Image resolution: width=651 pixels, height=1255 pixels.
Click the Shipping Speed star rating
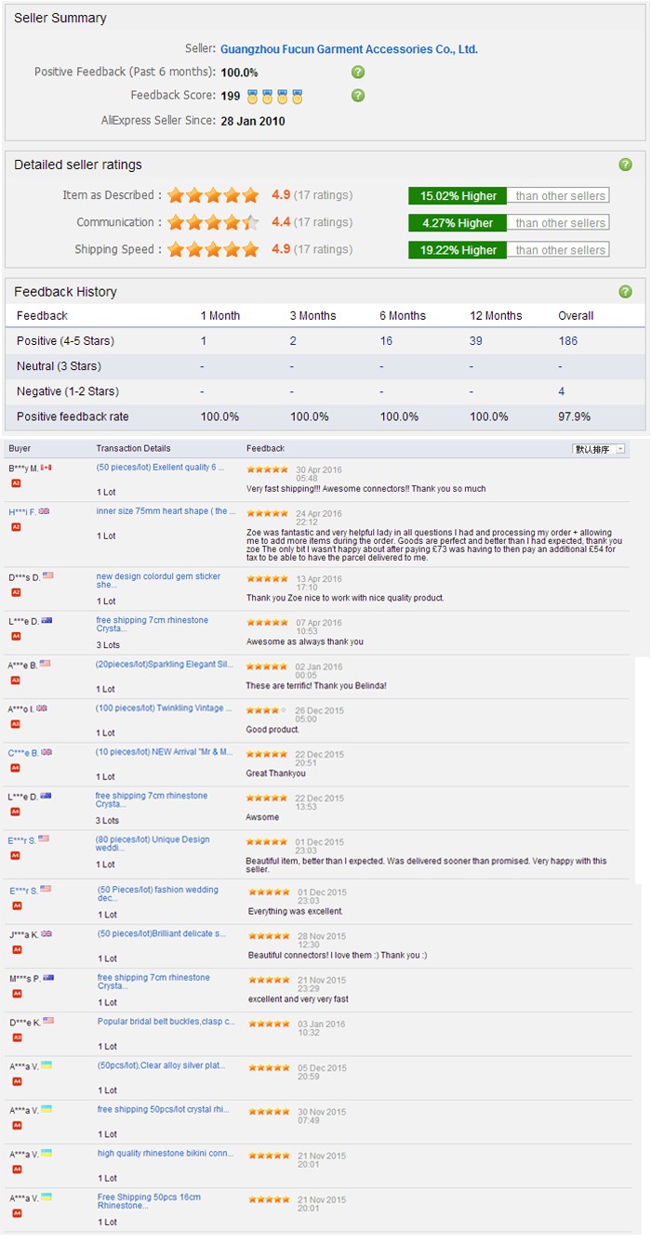coord(214,249)
